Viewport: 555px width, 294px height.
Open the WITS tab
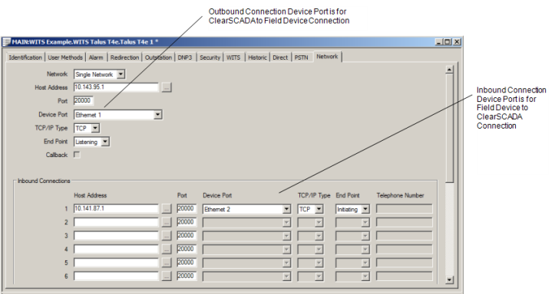coord(233,57)
